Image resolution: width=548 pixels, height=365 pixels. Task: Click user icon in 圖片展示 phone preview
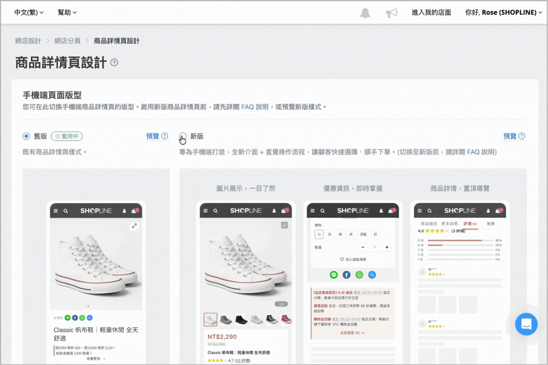pos(274,211)
